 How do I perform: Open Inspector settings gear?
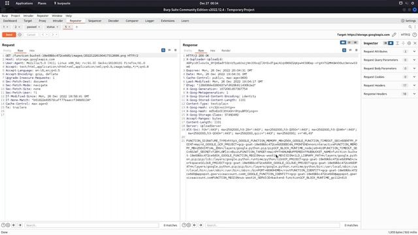tap(409, 43)
